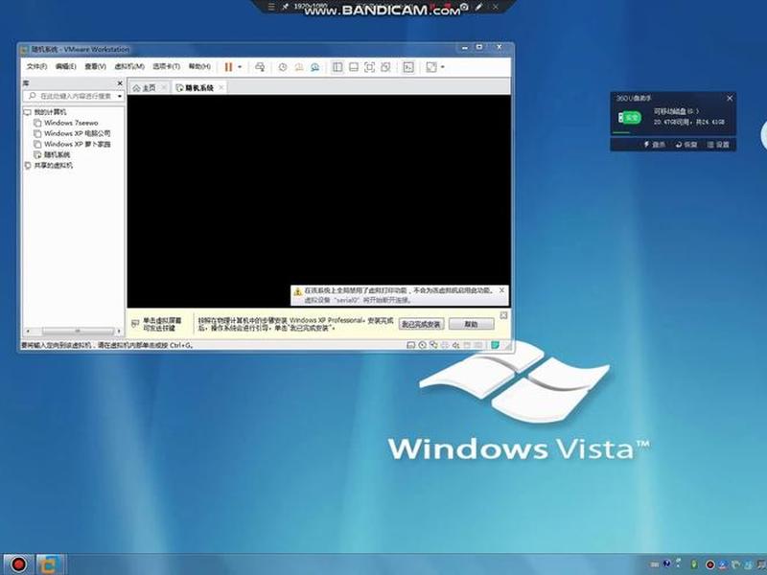Click the Bandicam record button in taskbar
The image size is (767, 575).
(x=18, y=564)
